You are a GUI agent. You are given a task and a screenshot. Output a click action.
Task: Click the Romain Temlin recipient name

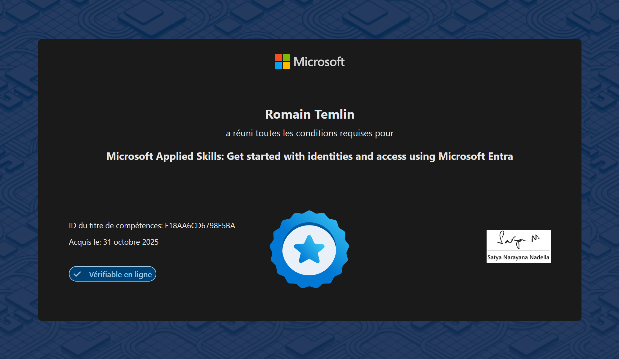pos(309,114)
